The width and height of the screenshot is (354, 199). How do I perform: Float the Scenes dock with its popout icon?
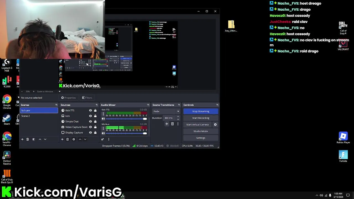pos(56,105)
